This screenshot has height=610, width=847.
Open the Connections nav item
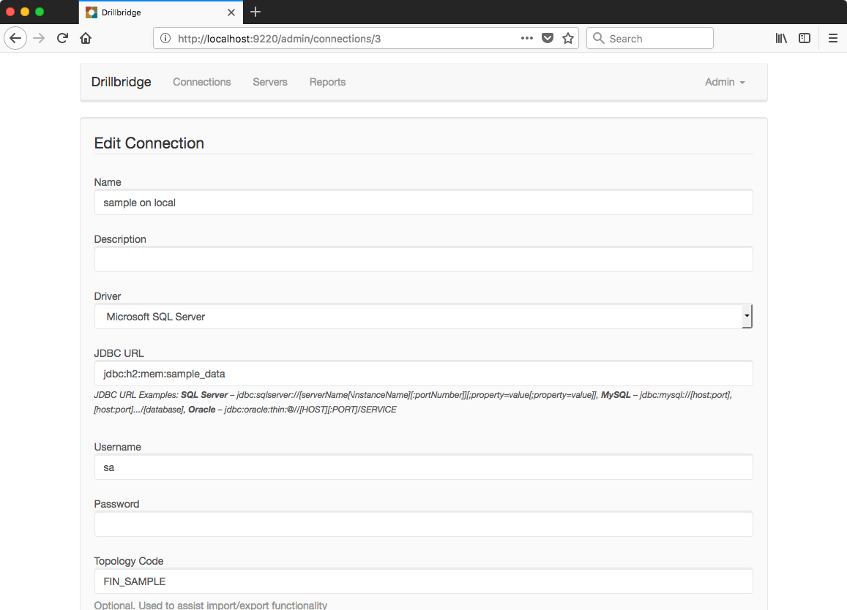(x=201, y=82)
